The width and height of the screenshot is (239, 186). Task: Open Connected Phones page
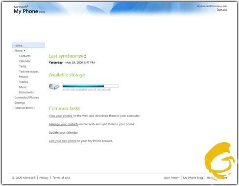(x=26, y=97)
